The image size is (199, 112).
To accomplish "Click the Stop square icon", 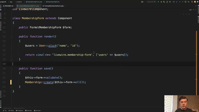I will pos(170,2).
